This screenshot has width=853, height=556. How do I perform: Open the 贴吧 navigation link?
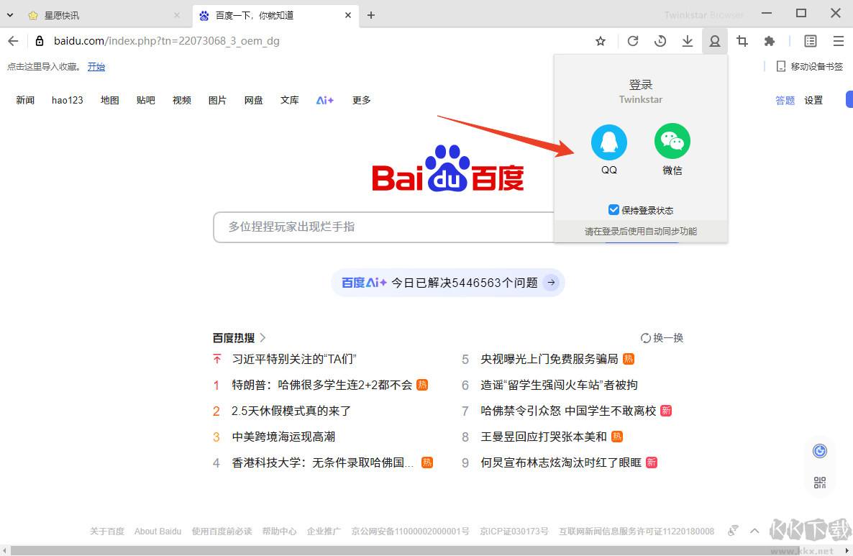(x=145, y=100)
